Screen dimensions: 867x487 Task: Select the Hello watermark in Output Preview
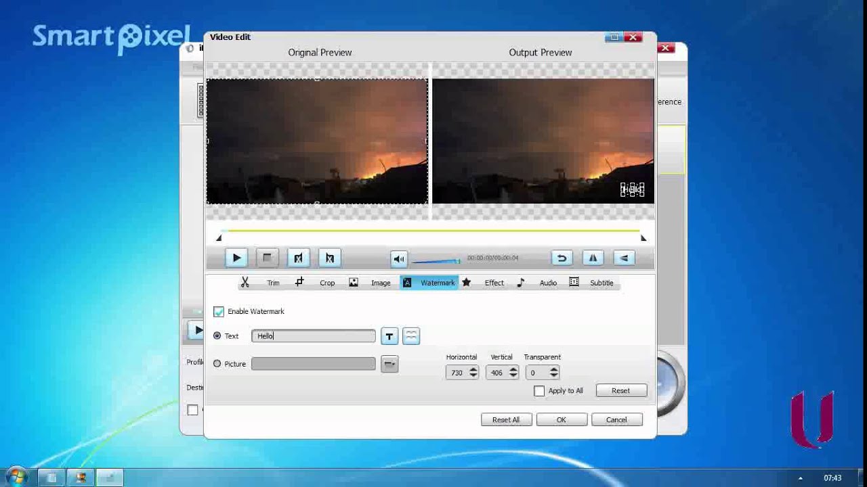tap(632, 190)
